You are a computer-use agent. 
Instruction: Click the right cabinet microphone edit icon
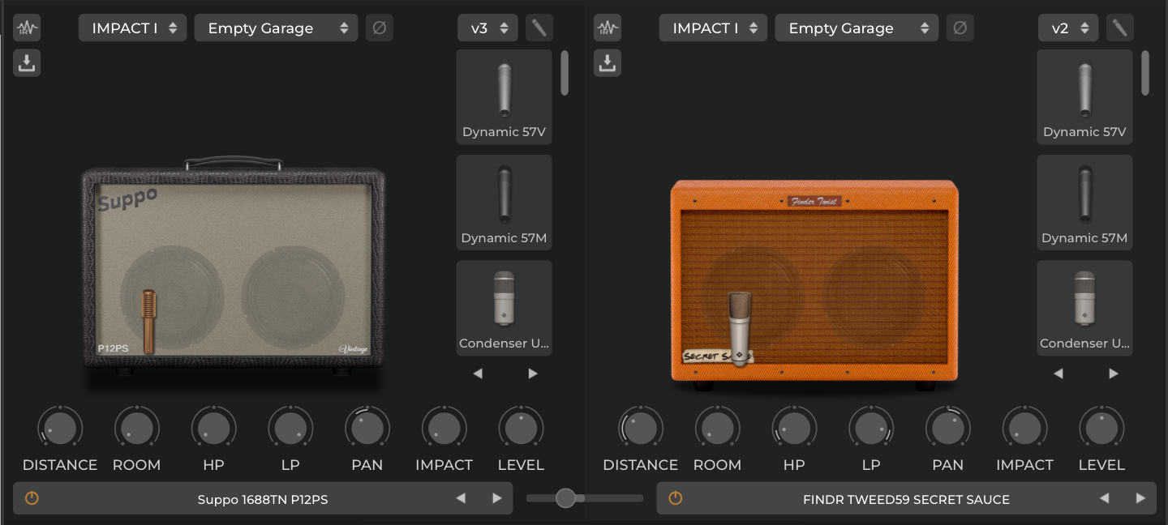pos(1120,28)
